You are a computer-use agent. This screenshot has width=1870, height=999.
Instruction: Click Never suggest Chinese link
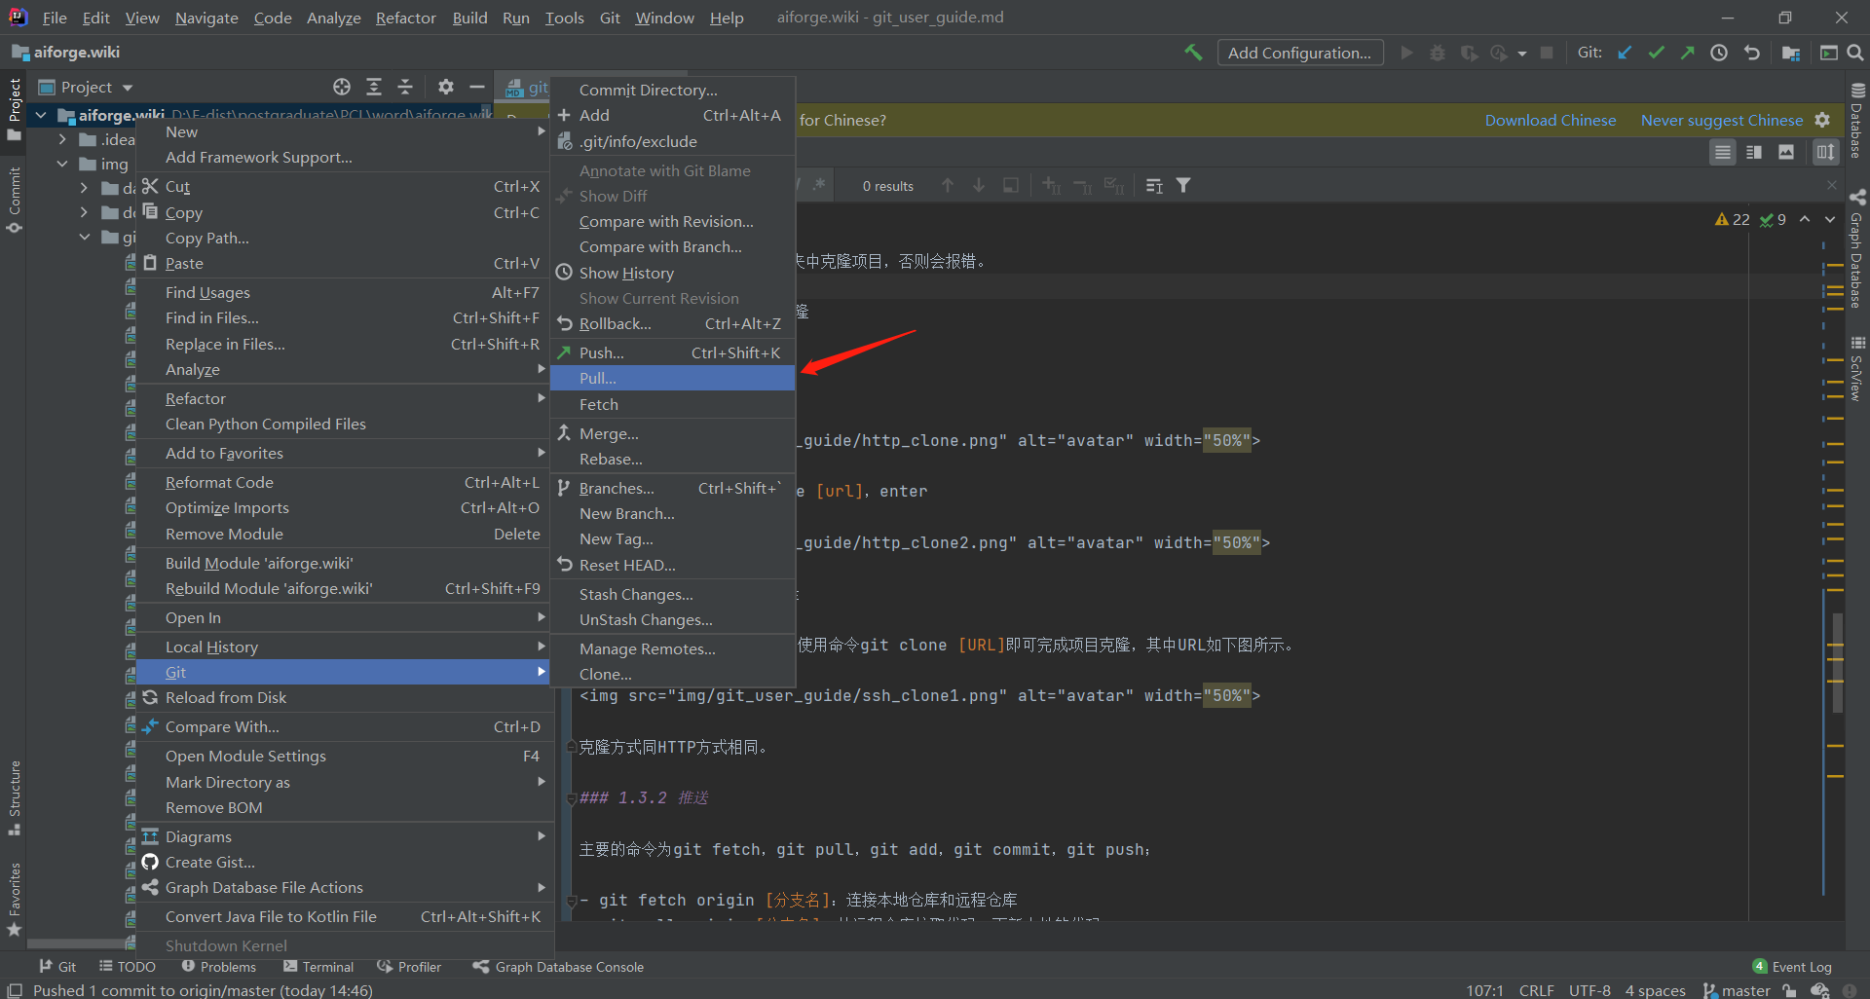coord(1722,120)
